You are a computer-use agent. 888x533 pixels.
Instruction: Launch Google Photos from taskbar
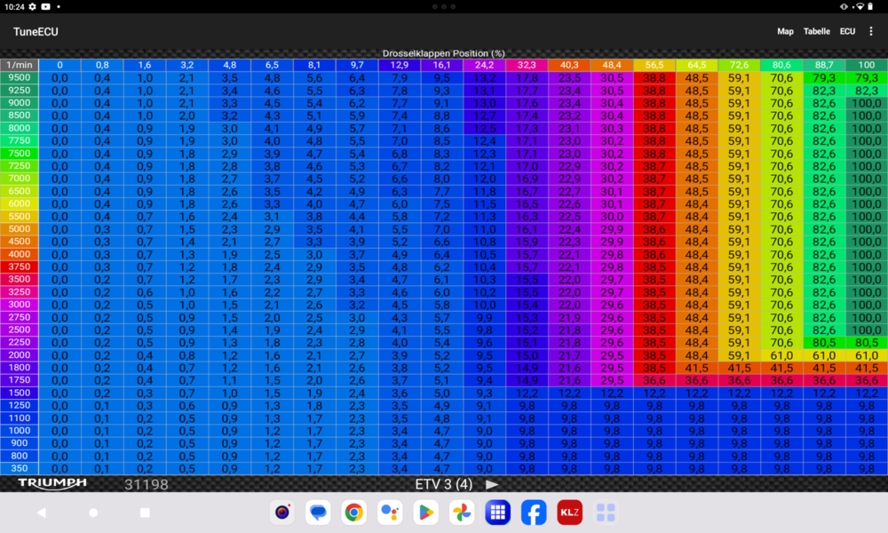click(462, 513)
